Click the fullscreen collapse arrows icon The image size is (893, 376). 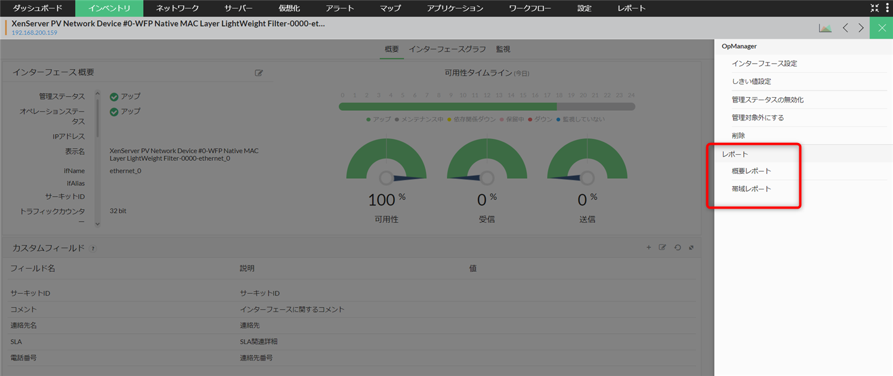pos(875,8)
